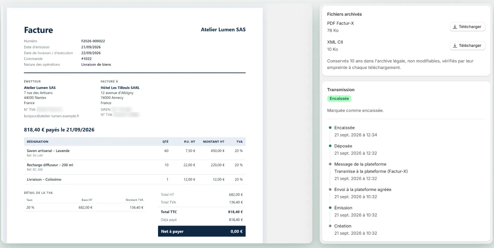Click the P.U. HT column header

coord(190,142)
